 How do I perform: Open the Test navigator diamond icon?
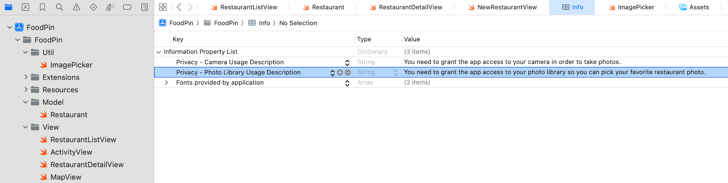click(x=93, y=7)
